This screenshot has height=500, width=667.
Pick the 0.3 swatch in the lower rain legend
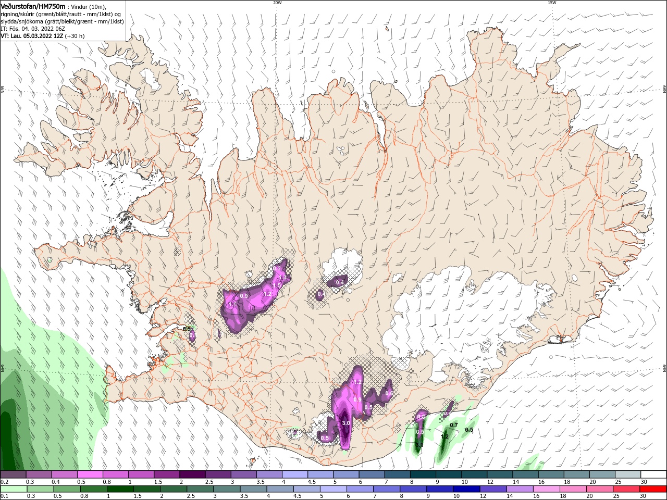click(x=40, y=489)
